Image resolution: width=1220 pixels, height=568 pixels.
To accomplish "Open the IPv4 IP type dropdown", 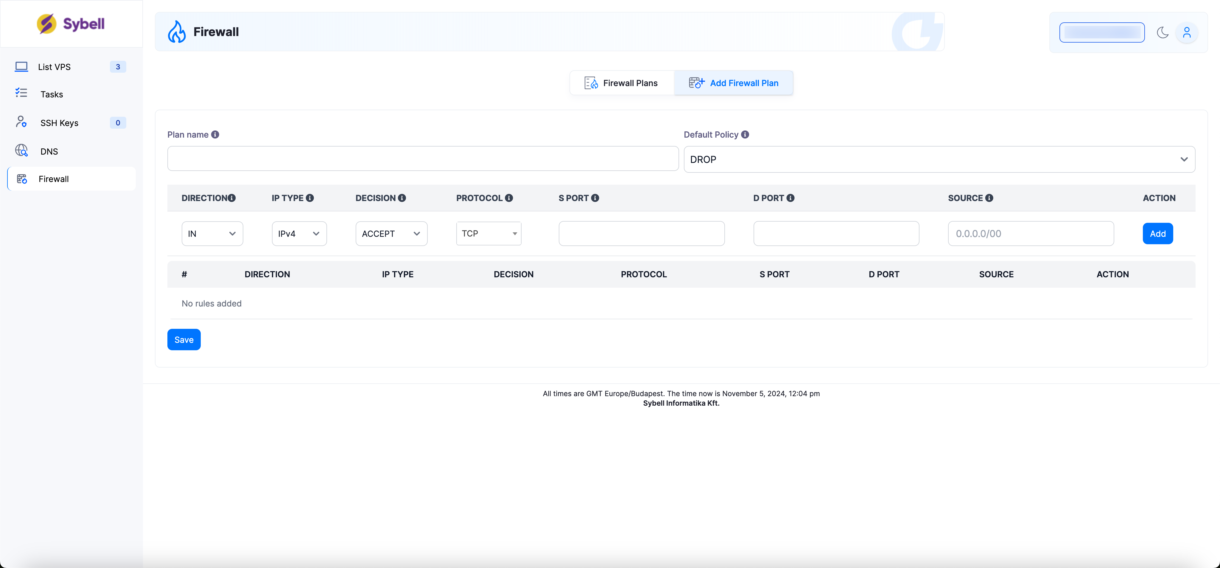I will click(x=299, y=234).
